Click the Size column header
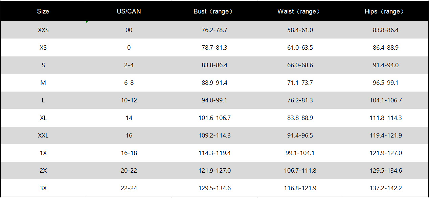The image size is (429, 198). pyautogui.click(x=43, y=11)
